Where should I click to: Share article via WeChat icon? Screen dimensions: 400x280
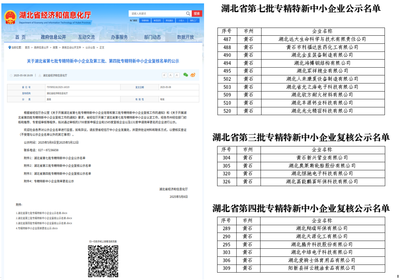point(186,75)
